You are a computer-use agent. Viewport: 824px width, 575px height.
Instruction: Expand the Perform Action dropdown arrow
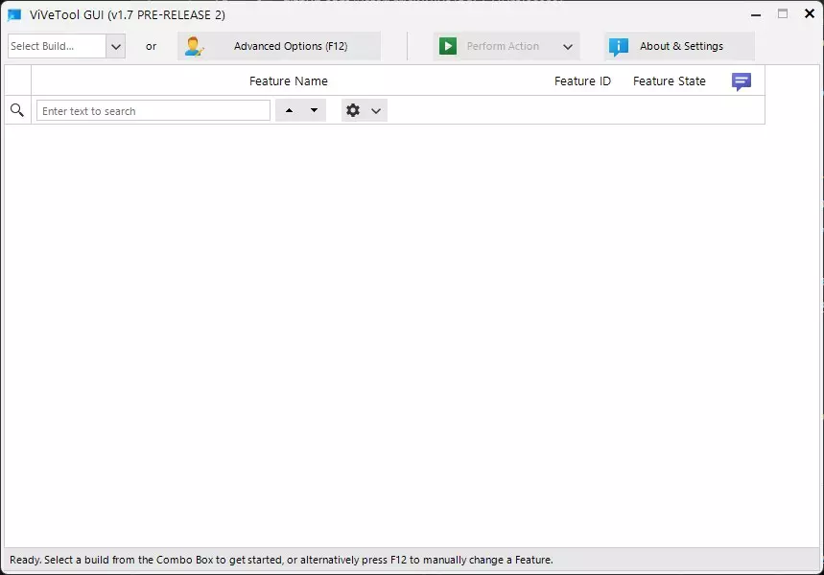568,47
